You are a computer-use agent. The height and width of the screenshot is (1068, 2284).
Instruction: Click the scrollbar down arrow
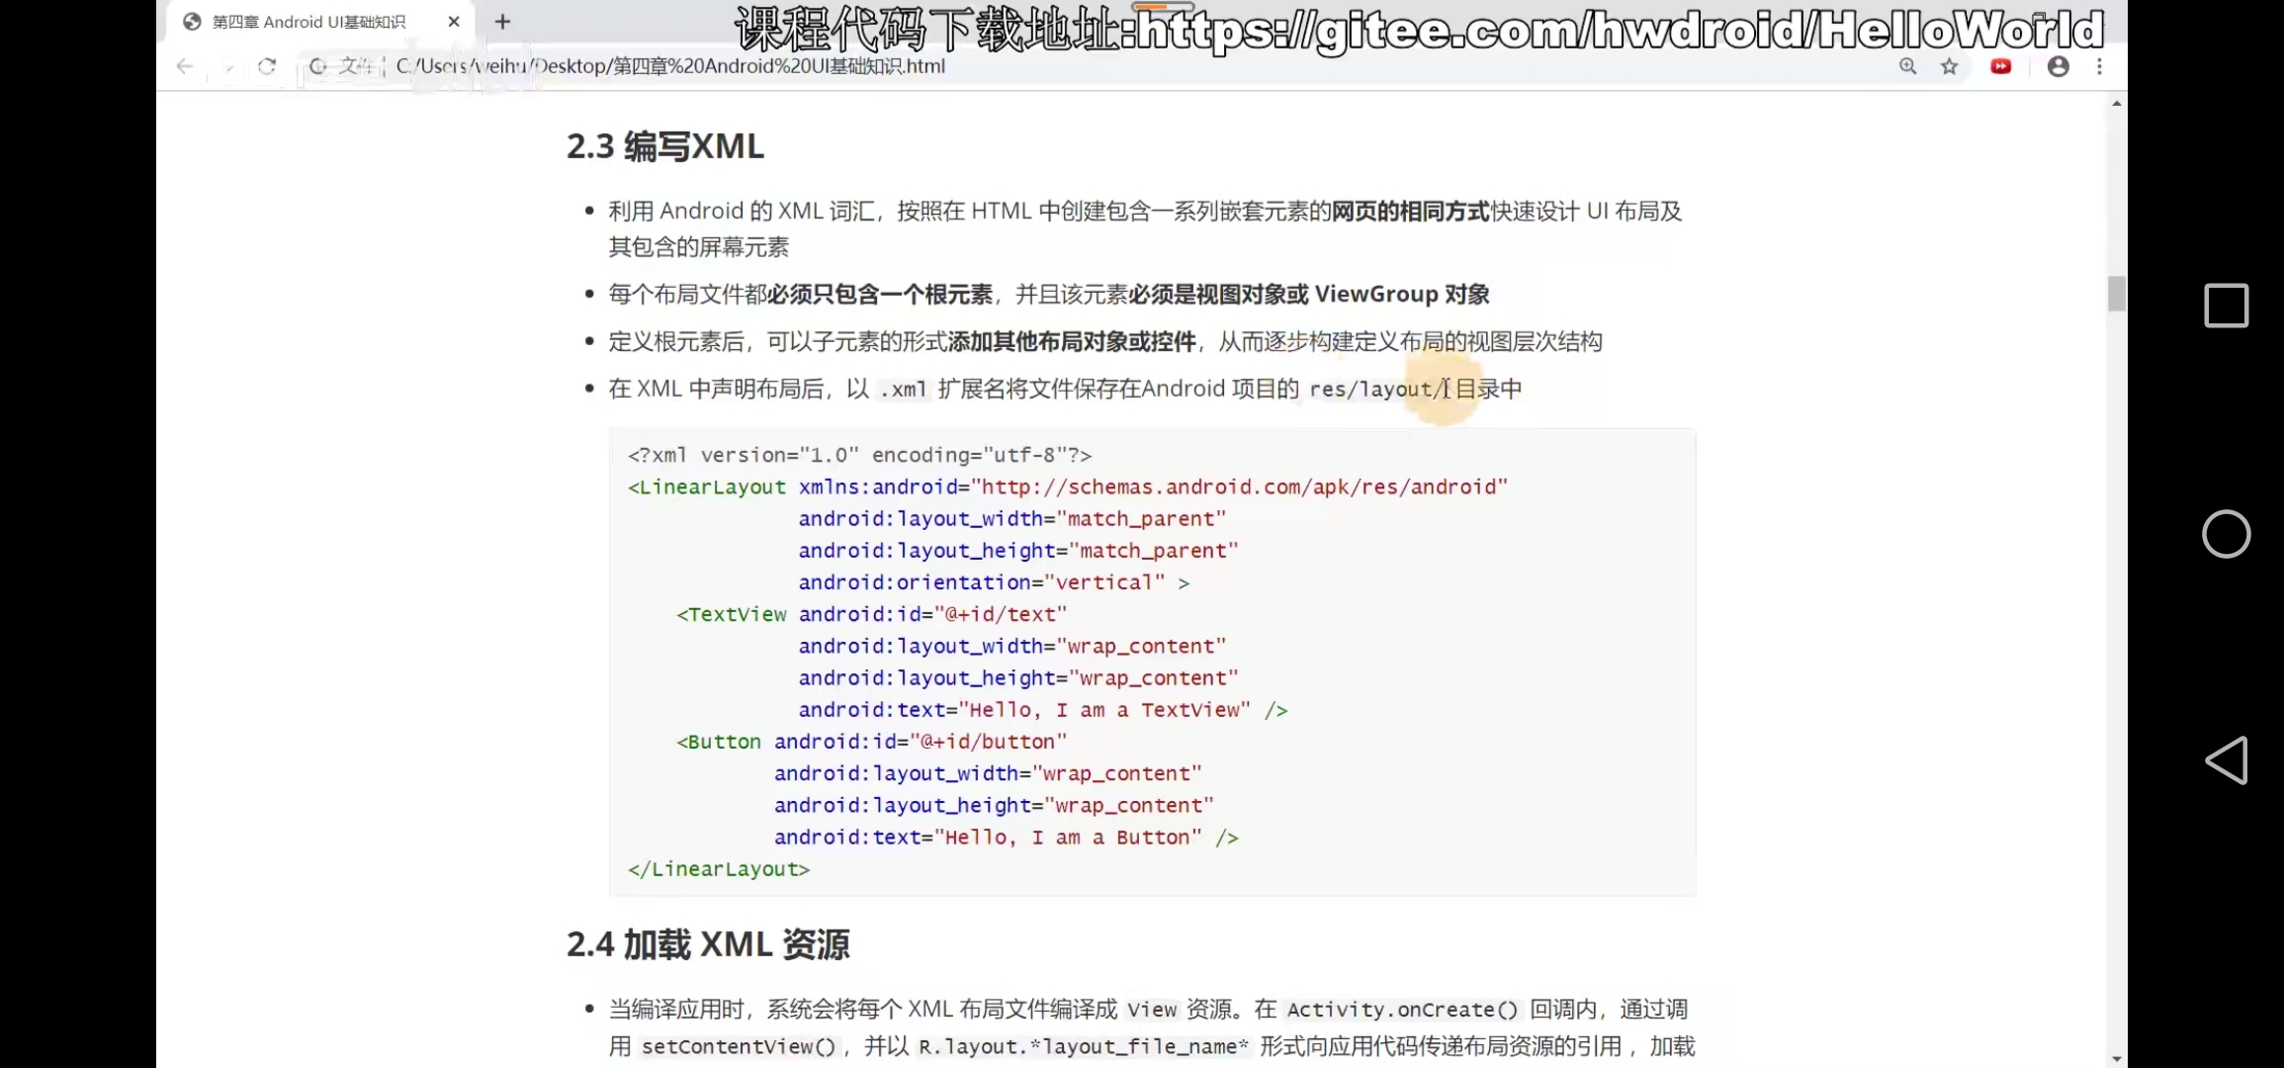(2116, 1058)
